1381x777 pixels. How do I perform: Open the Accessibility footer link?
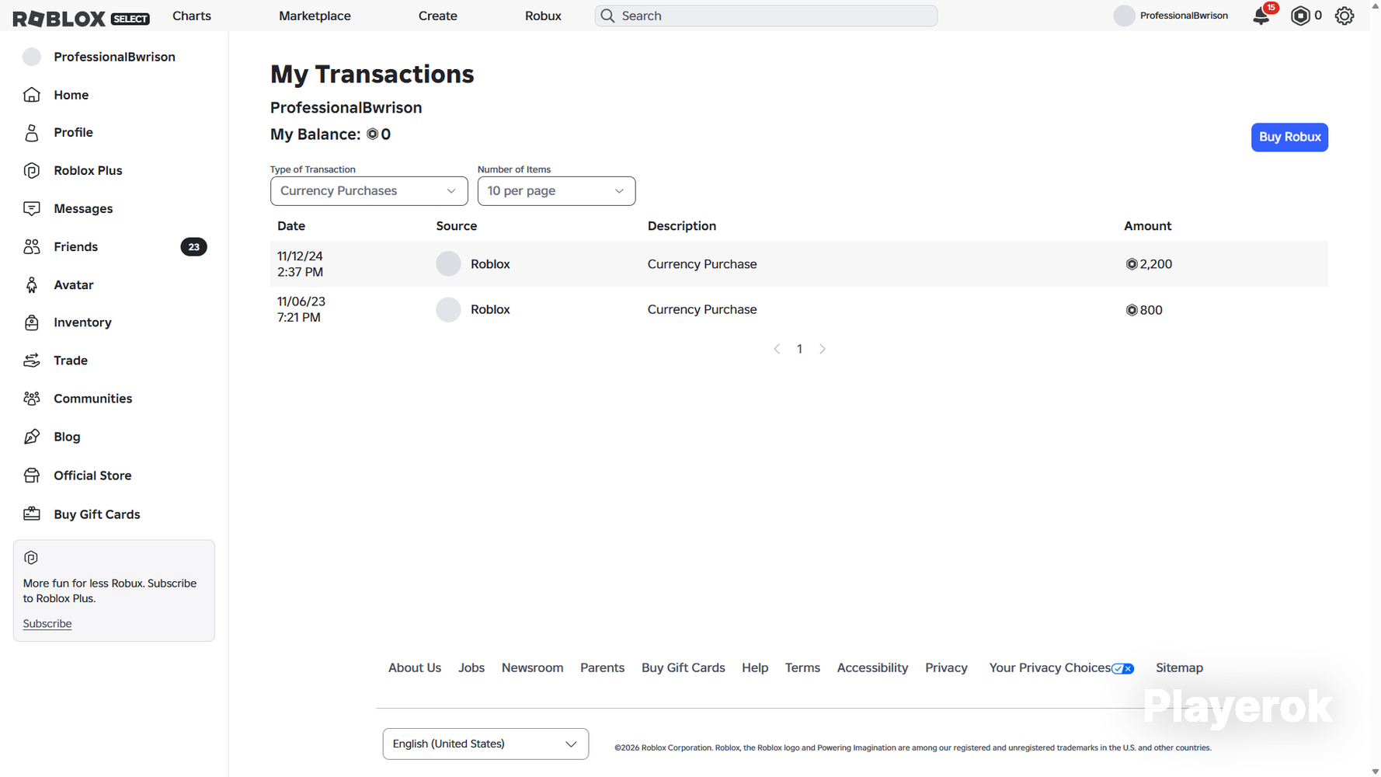[872, 668]
